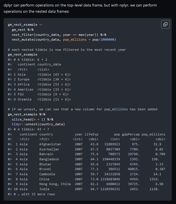Click the Bahrain country cell
The width and height of the screenshot is (176, 204).
pyautogui.click(x=46, y=154)
